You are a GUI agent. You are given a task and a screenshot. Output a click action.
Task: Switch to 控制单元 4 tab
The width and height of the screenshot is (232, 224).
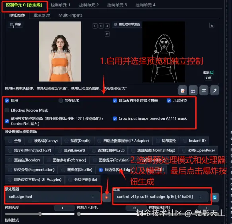[x=145, y=5]
